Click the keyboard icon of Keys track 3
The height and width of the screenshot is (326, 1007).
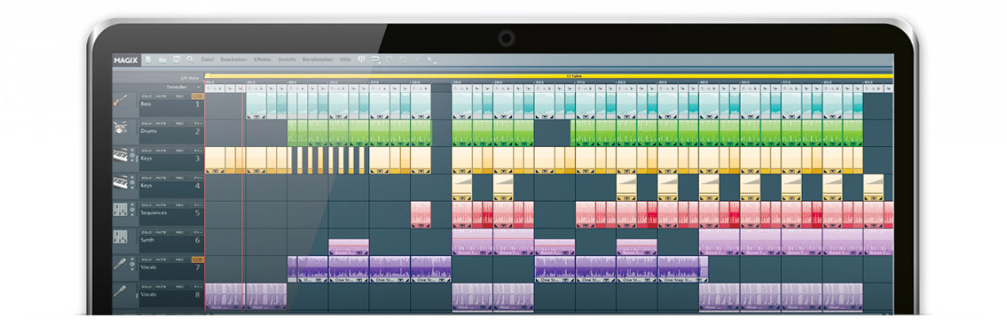pyautogui.click(x=121, y=155)
